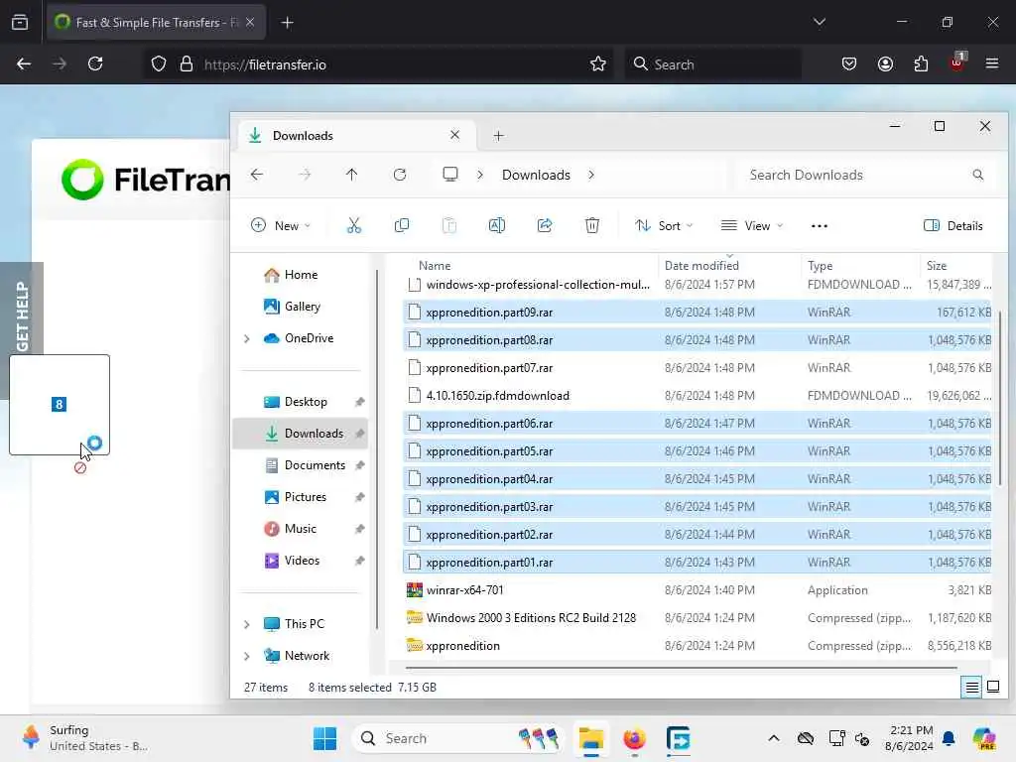Open the View dropdown menu

(752, 225)
